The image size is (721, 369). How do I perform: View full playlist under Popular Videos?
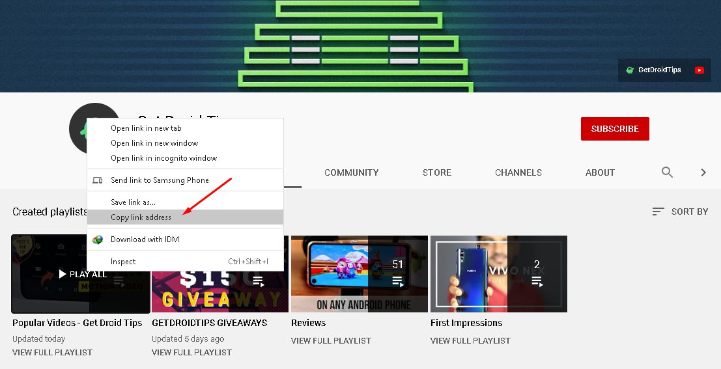pos(52,353)
